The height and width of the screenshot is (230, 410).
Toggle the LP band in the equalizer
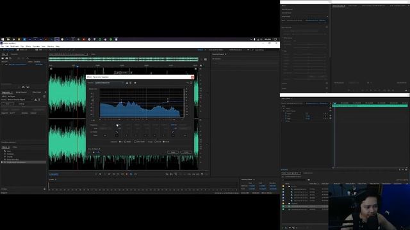pyautogui.click(x=185, y=135)
